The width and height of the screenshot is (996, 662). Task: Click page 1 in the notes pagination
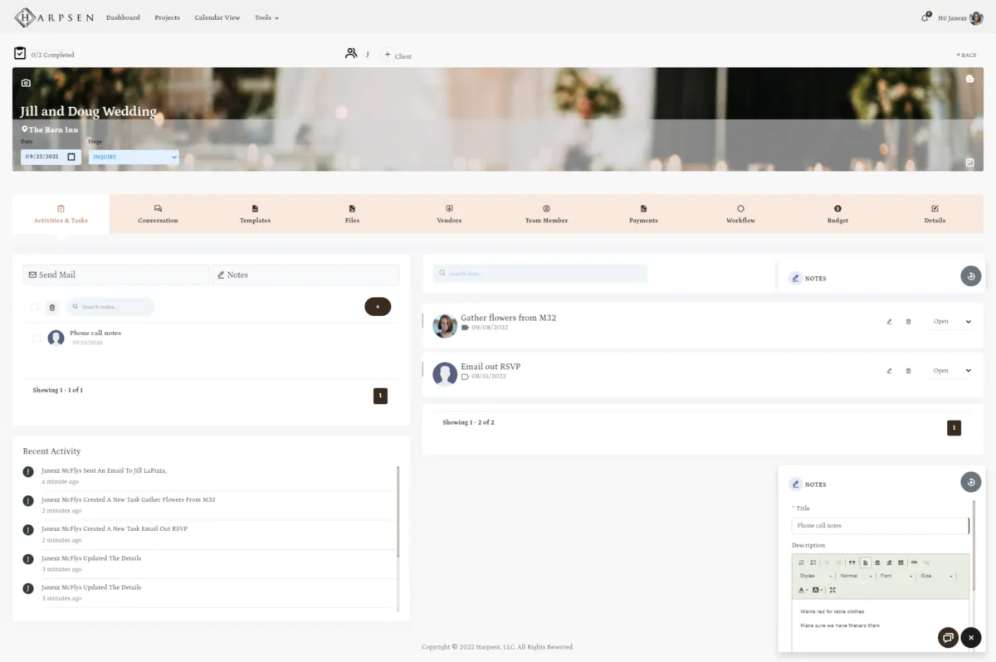(x=380, y=396)
